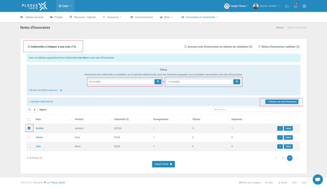Switch to Notes d'honoraires validées tab

pos(279,47)
